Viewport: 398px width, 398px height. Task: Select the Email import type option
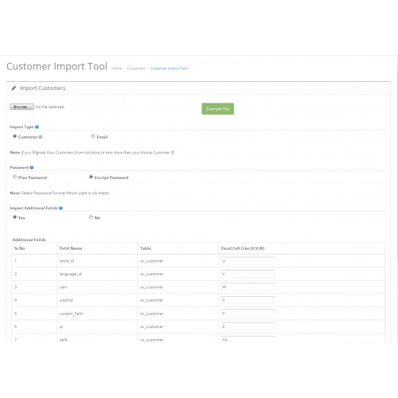pyautogui.click(x=93, y=136)
